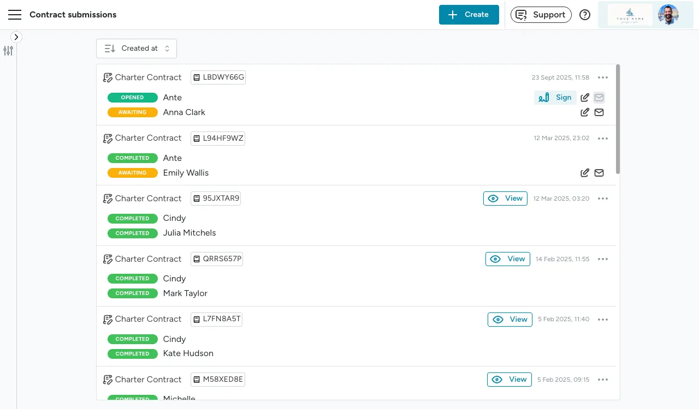Edit Emily Wallis's submission with the pencil icon
This screenshot has height=409, width=699.
coord(584,173)
